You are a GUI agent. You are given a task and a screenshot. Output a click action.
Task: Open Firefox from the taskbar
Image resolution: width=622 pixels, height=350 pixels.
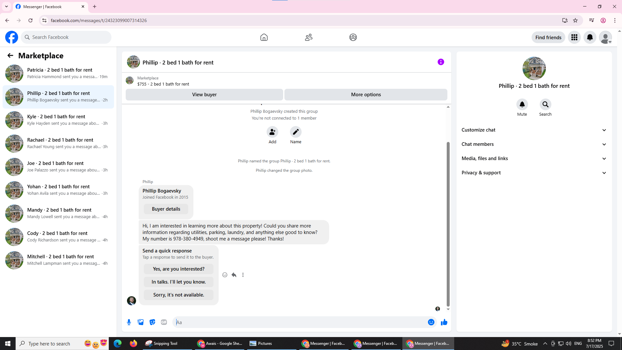pos(133,344)
